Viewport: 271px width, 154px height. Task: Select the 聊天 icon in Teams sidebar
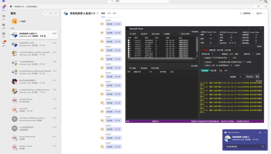pyautogui.click(x=4, y=8)
